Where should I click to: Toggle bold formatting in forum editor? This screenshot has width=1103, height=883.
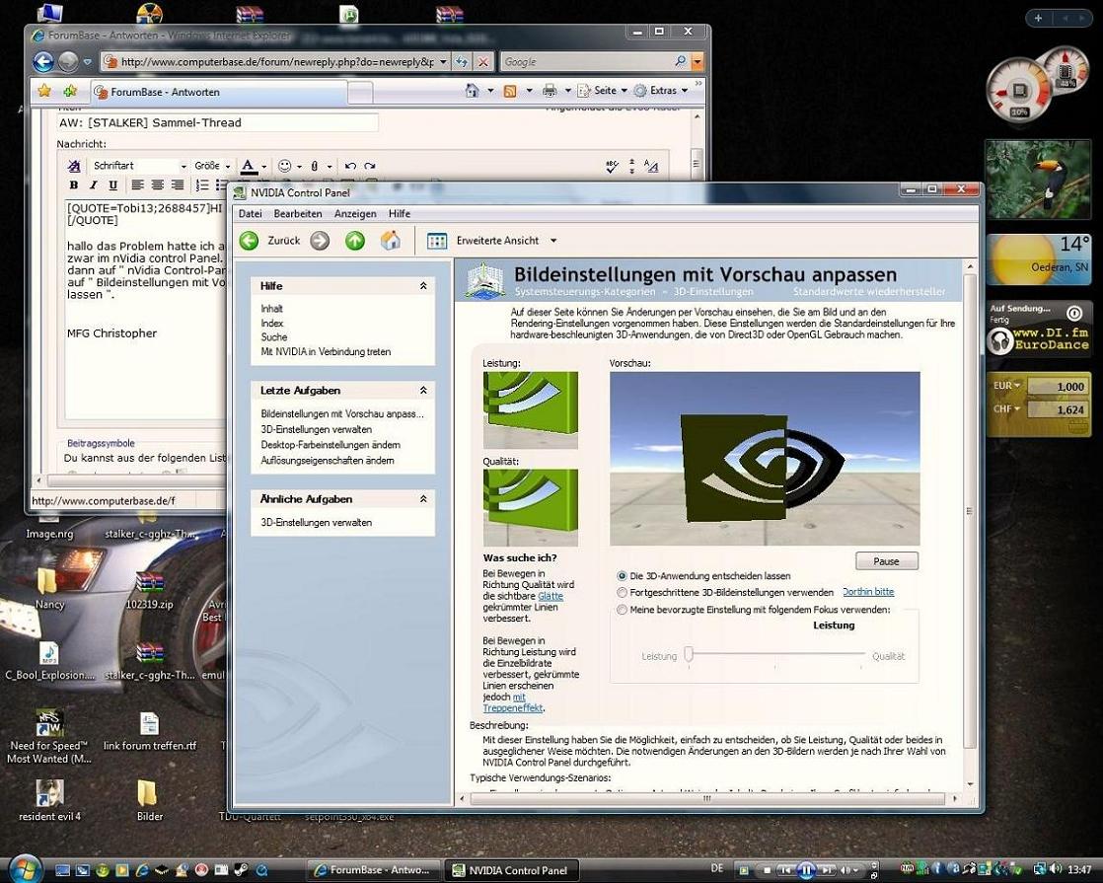click(74, 185)
